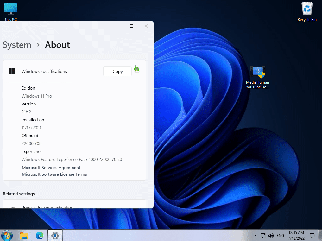Launch Microsoft Edge from the taskbar
The width and height of the screenshot is (322, 241).
point(40,235)
